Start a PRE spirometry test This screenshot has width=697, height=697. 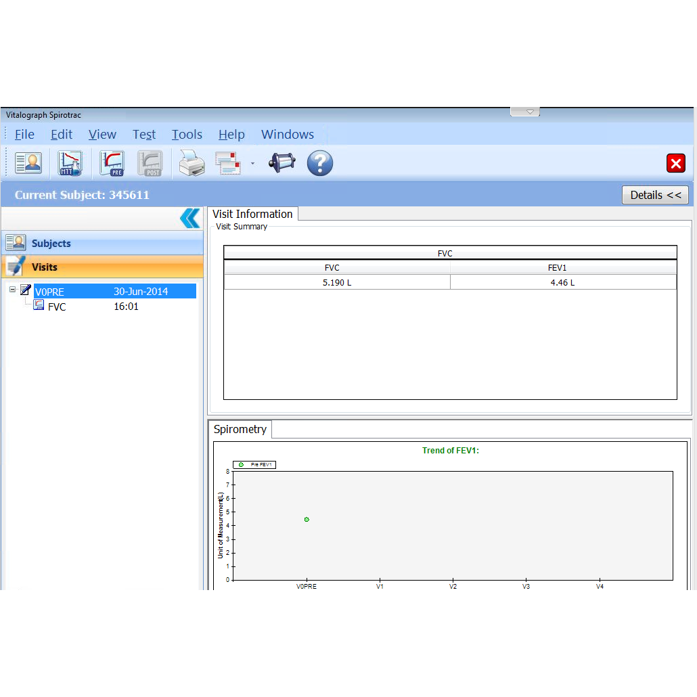point(112,163)
